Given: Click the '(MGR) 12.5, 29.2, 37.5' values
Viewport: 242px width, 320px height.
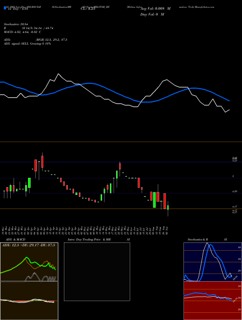Looking at the screenshot, I should click(51, 40).
